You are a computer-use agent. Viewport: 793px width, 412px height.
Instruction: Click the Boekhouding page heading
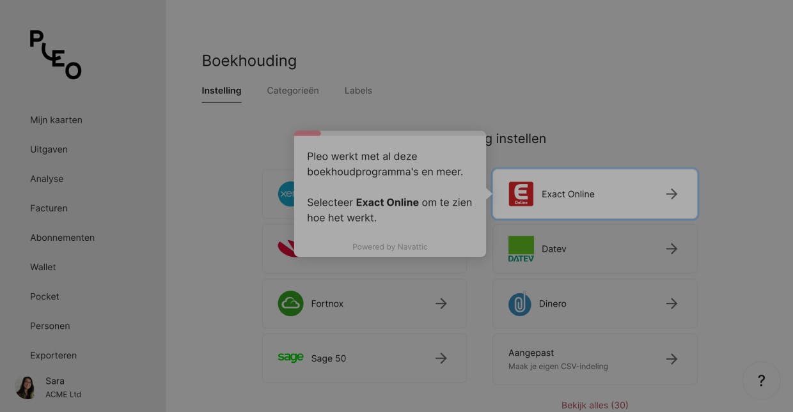pyautogui.click(x=249, y=61)
